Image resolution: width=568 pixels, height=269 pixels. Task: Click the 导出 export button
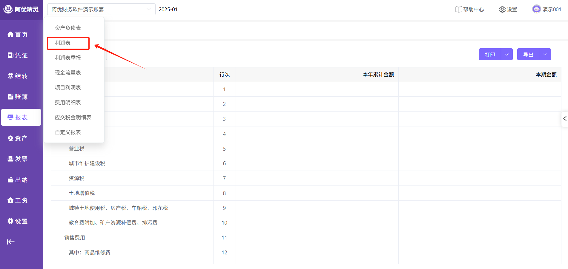click(528, 55)
